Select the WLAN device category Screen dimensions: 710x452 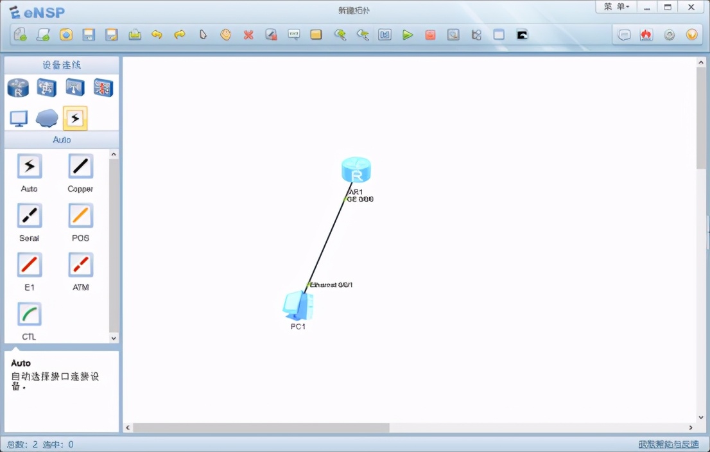(x=75, y=88)
